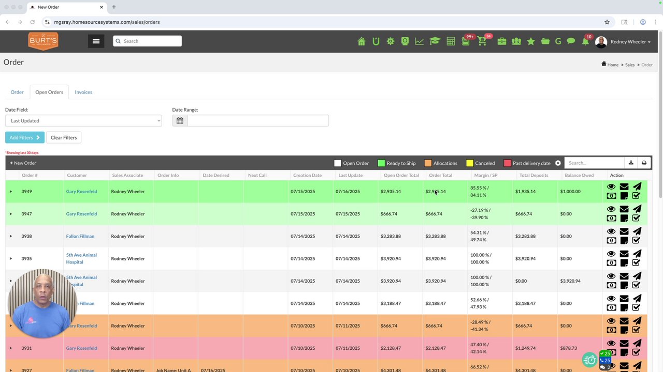Click the graduation cap training icon
This screenshot has height=372, width=663.
(x=435, y=41)
